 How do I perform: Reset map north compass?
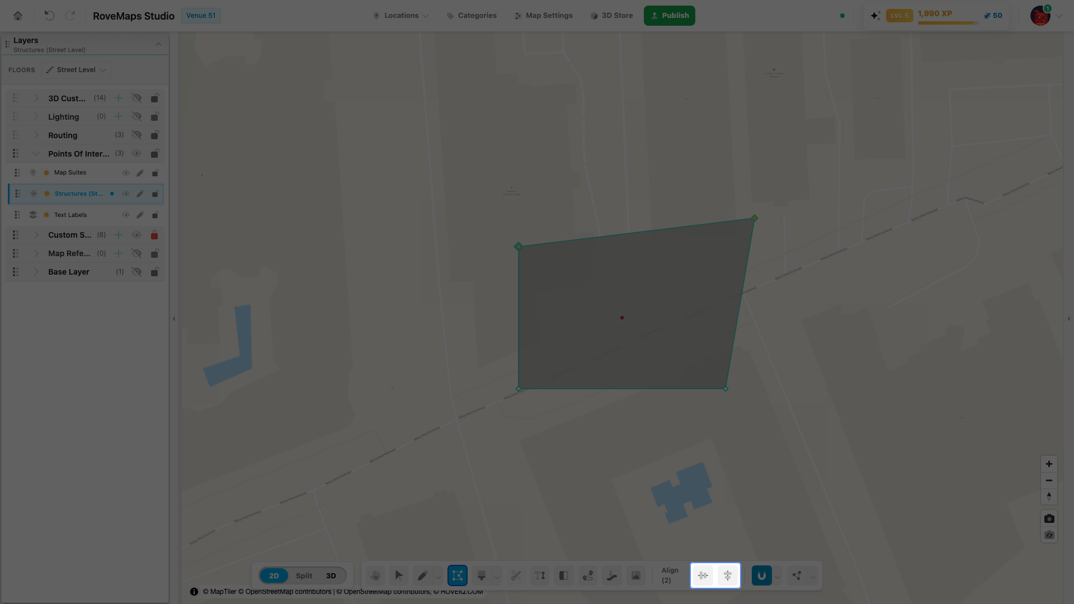[x=1049, y=497]
